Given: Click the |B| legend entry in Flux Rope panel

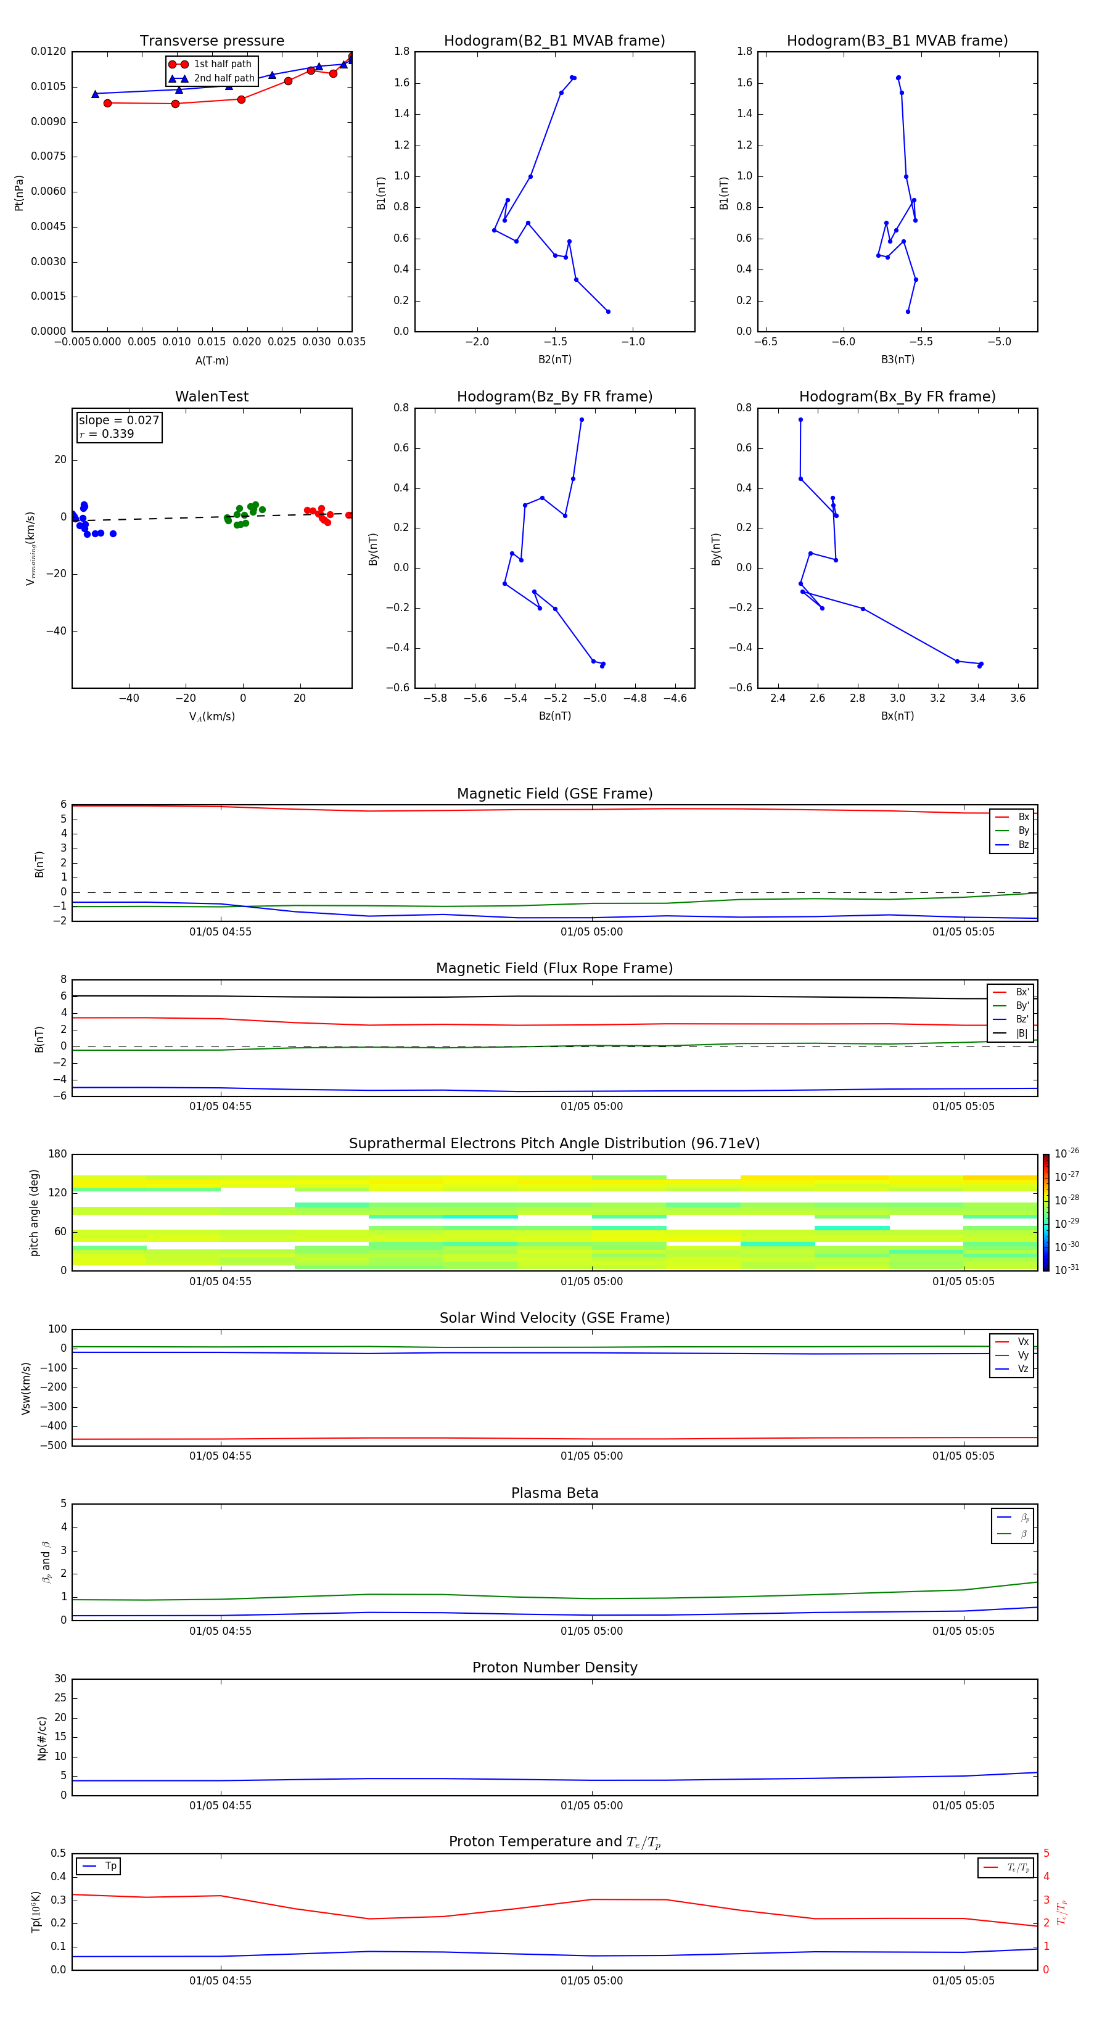Looking at the screenshot, I should [1011, 1034].
